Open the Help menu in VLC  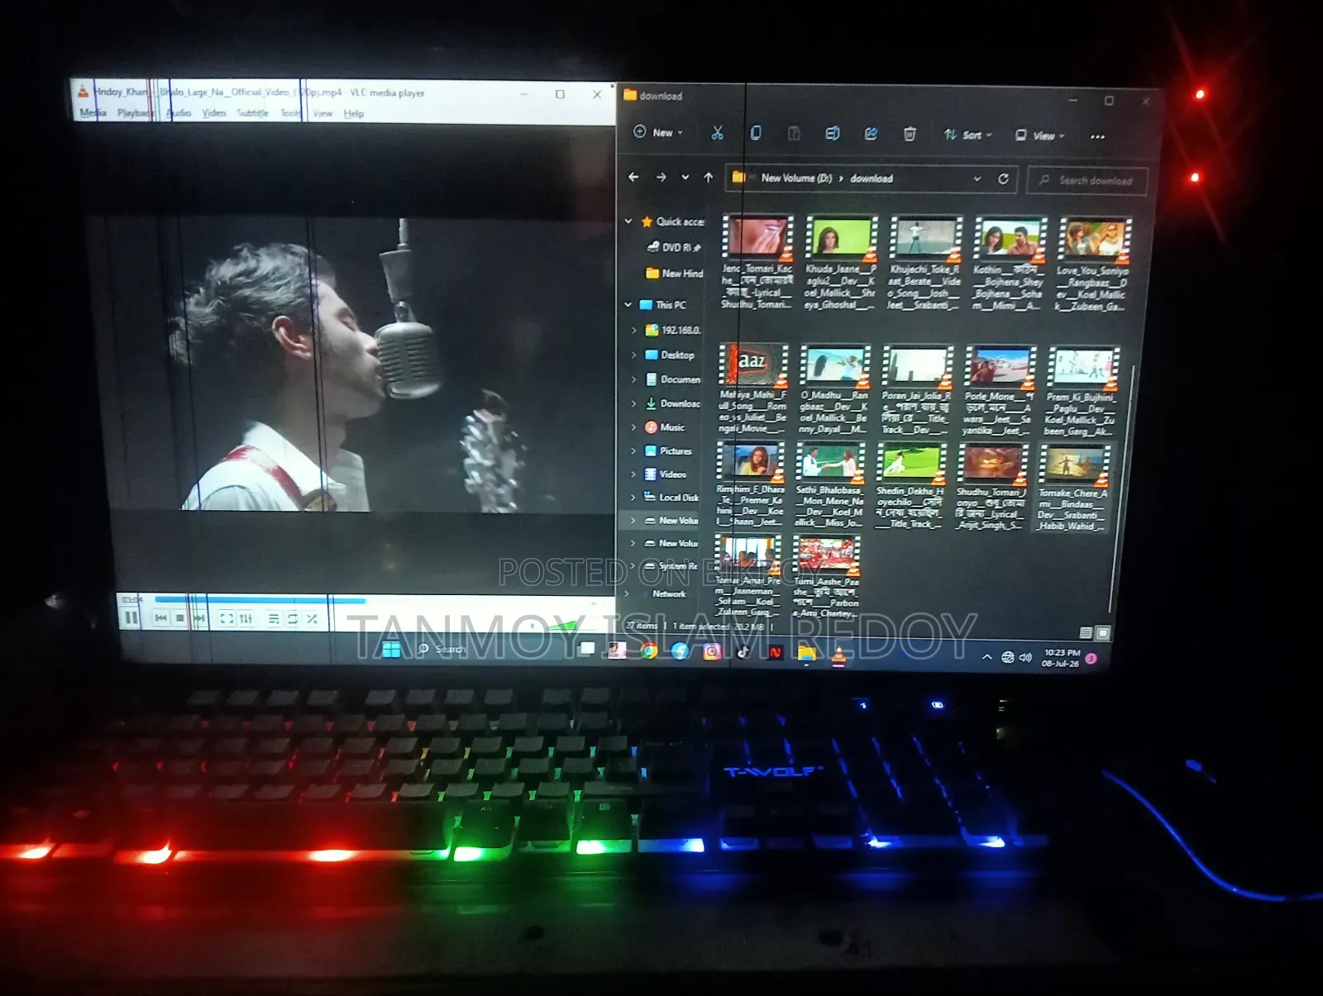pyautogui.click(x=354, y=113)
